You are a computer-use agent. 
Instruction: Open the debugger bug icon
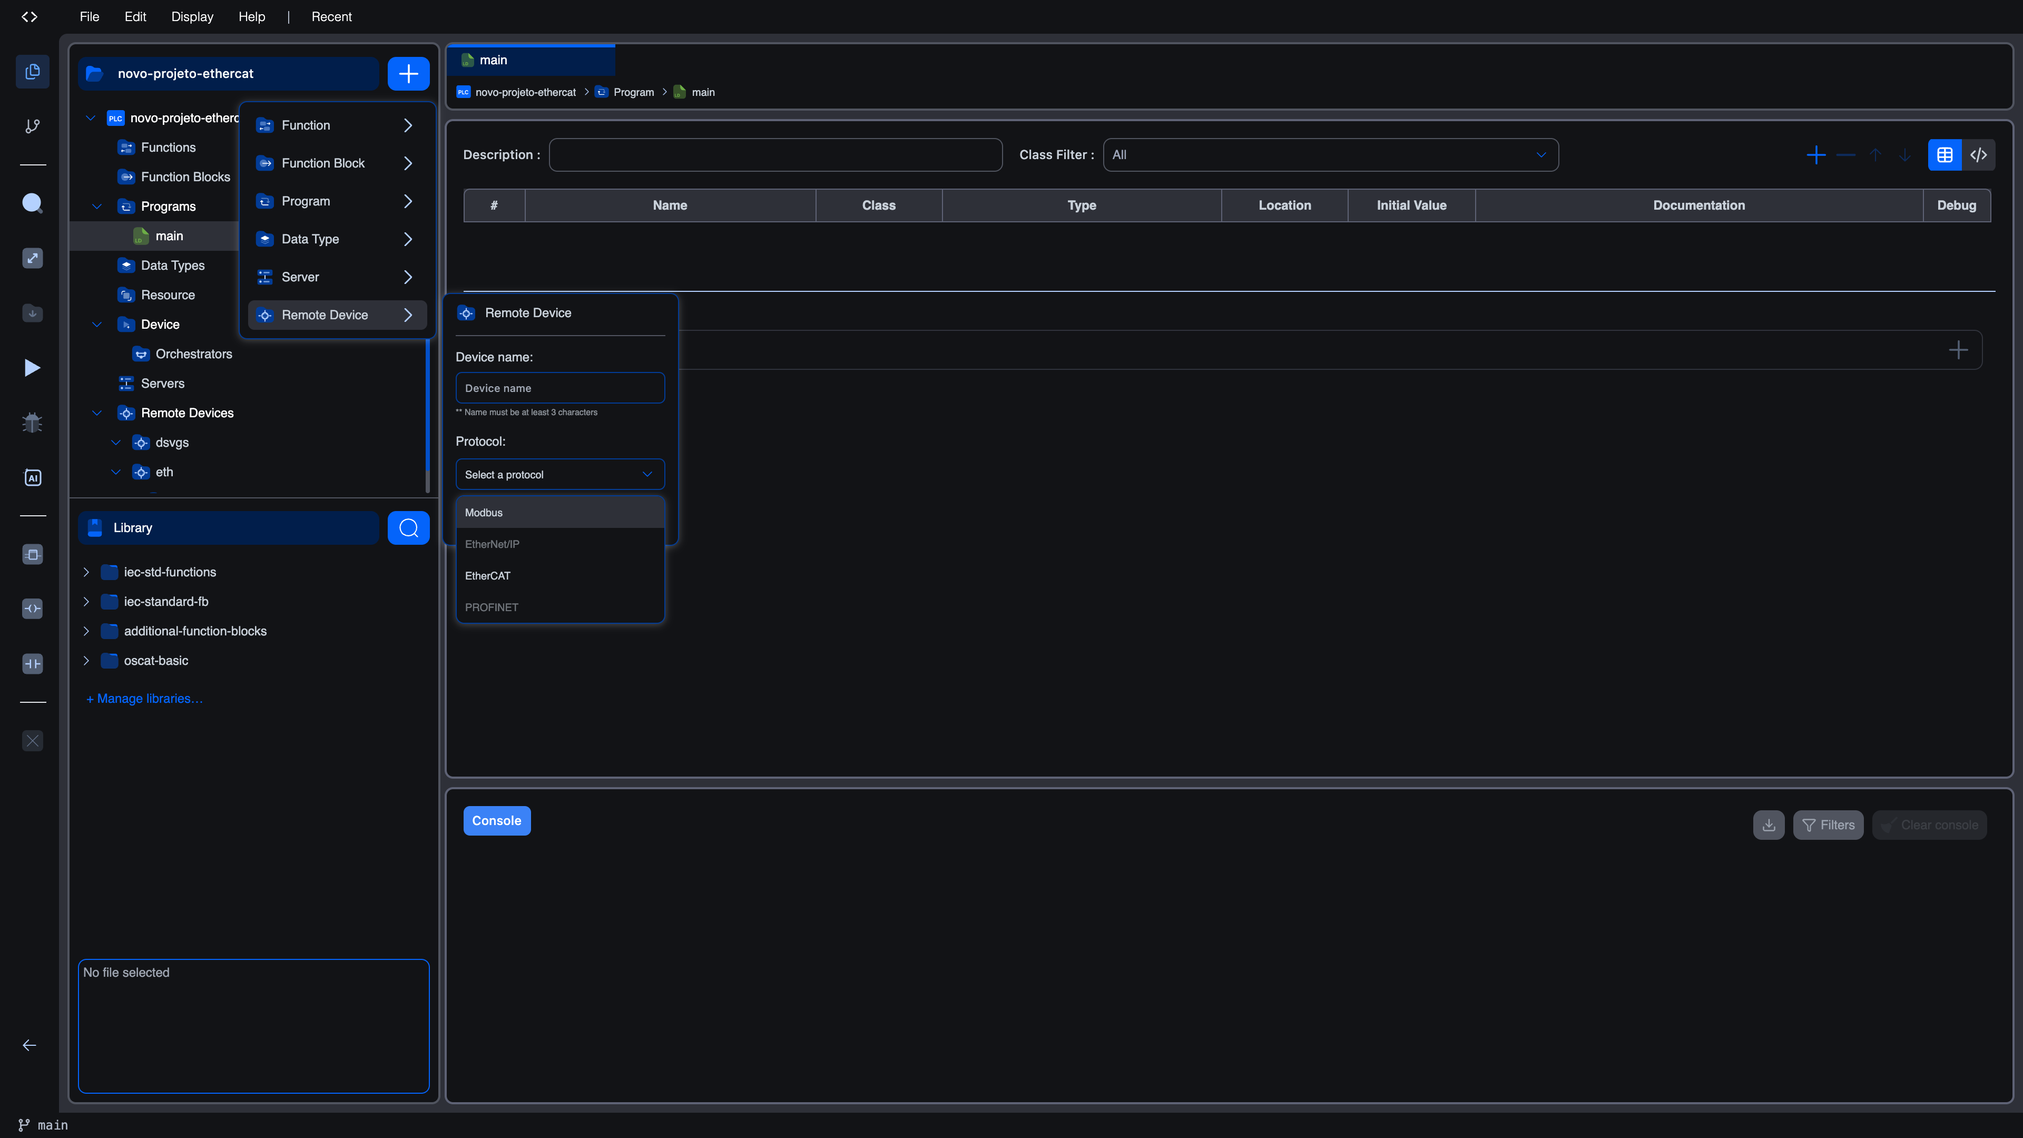click(32, 423)
